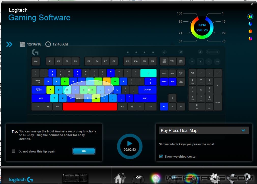Click the recording date 12/16/16
This screenshot has width=257, height=184.
[34, 44]
